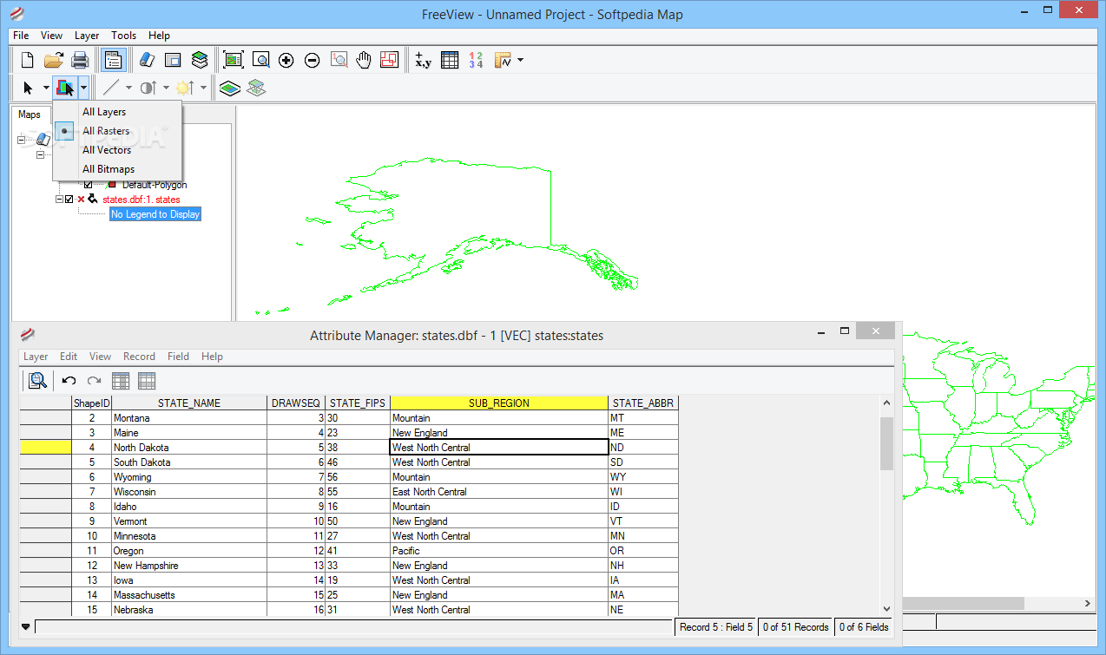Click the contrast half-circle icon
This screenshot has width=1106, height=655.
click(148, 88)
